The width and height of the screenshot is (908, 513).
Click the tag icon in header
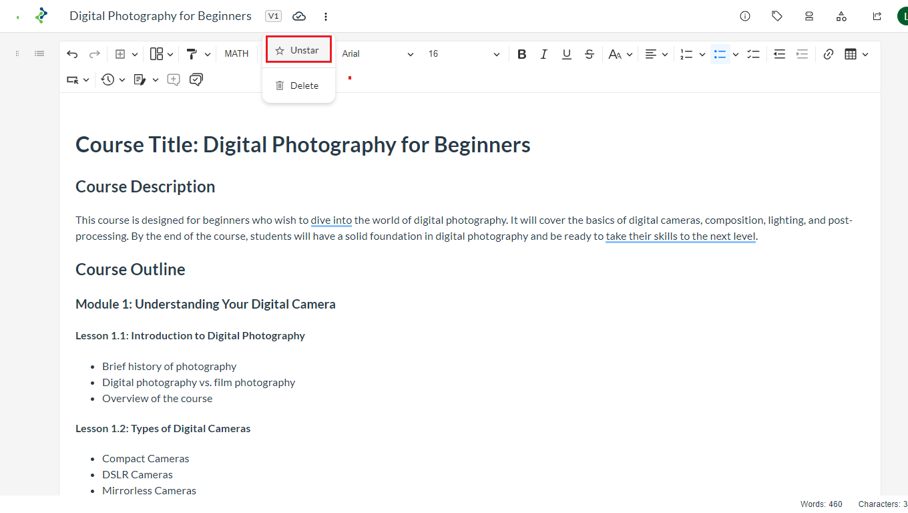[x=777, y=16]
